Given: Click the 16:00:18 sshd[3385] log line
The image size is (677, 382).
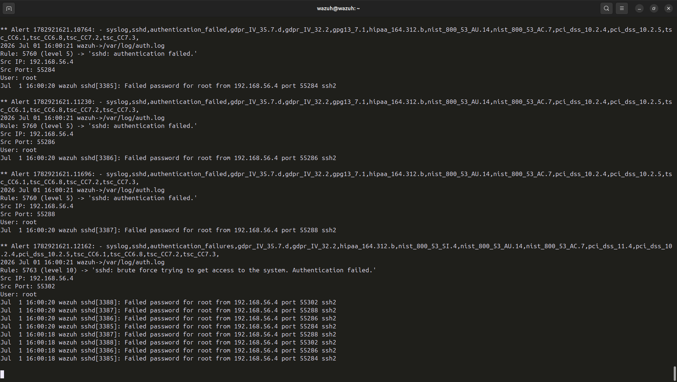Looking at the screenshot, I should 168,358.
